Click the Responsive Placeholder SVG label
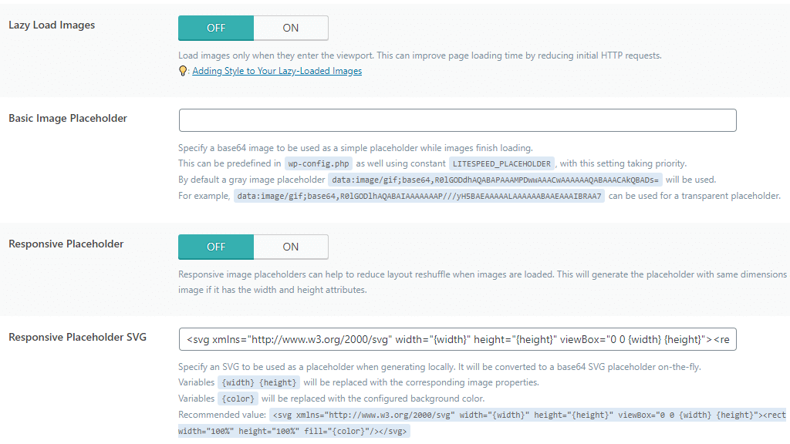This screenshot has height=444, width=790. (78, 338)
